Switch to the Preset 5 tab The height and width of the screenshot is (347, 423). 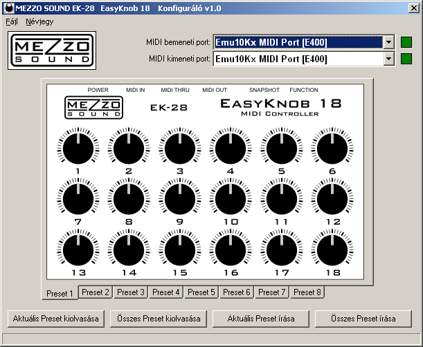pos(201,292)
